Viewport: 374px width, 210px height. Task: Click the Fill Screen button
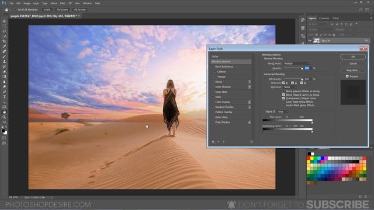coord(79,10)
